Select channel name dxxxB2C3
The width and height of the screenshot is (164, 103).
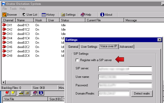(x=23, y=51)
